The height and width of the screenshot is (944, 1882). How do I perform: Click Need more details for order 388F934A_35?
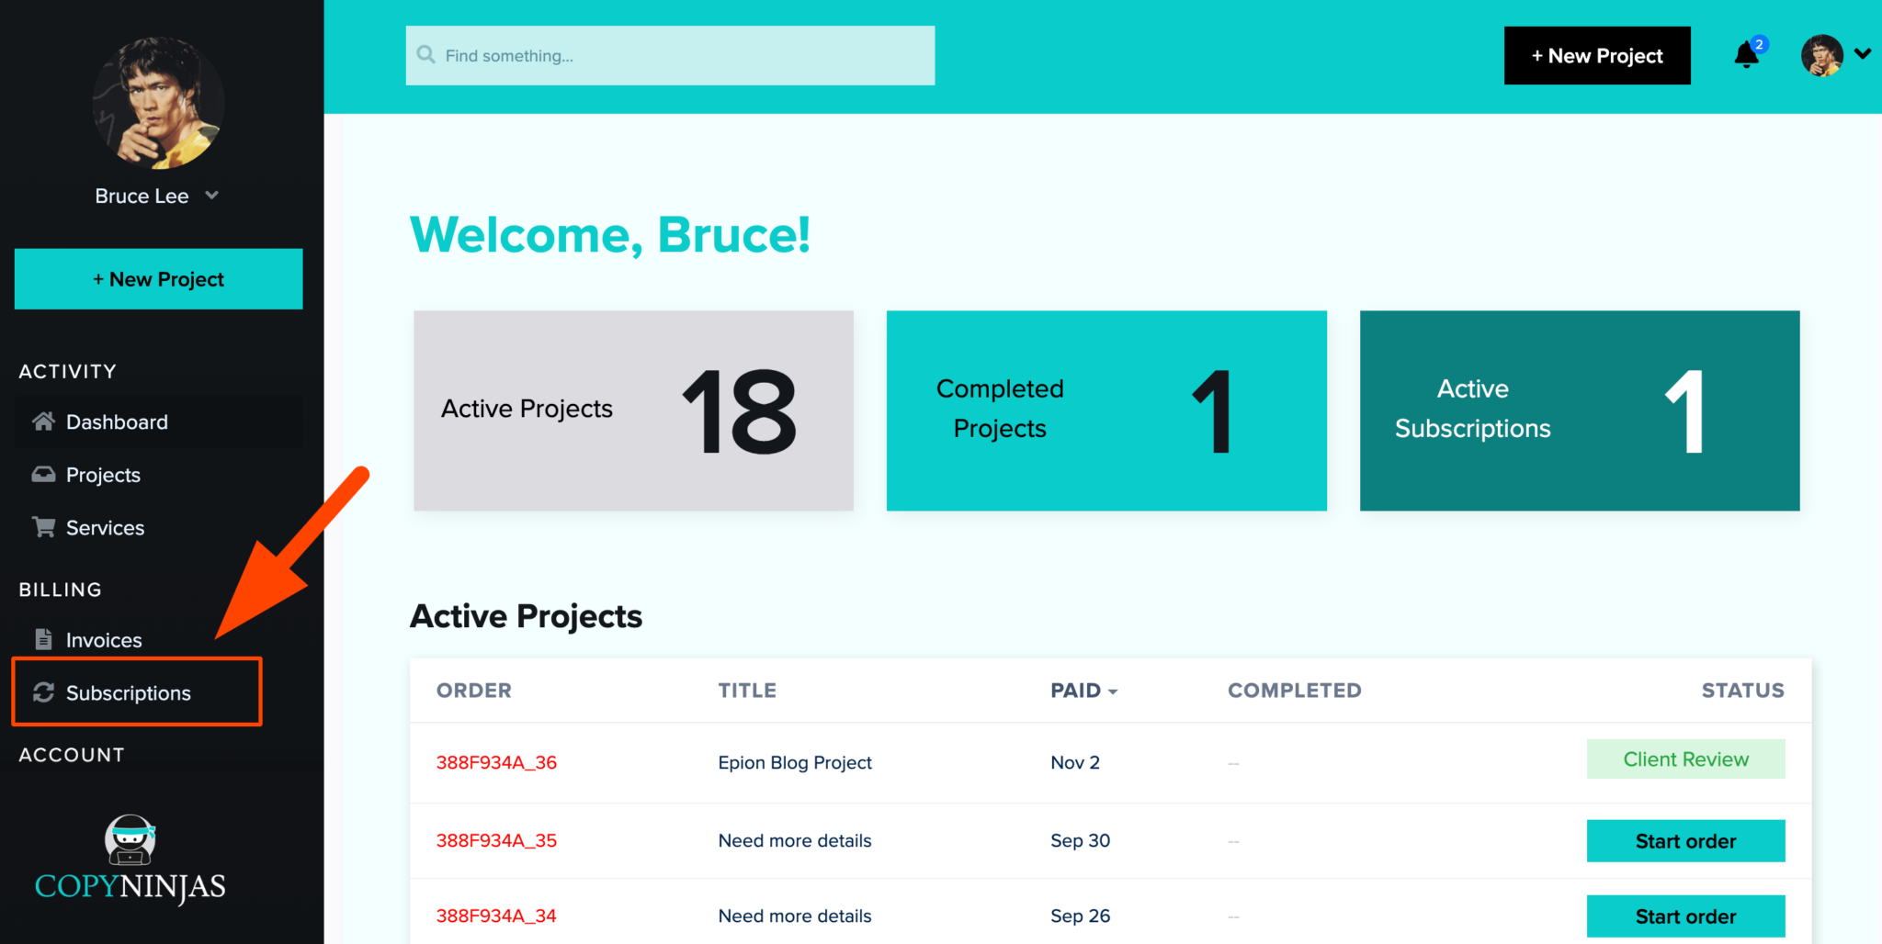[x=795, y=840]
